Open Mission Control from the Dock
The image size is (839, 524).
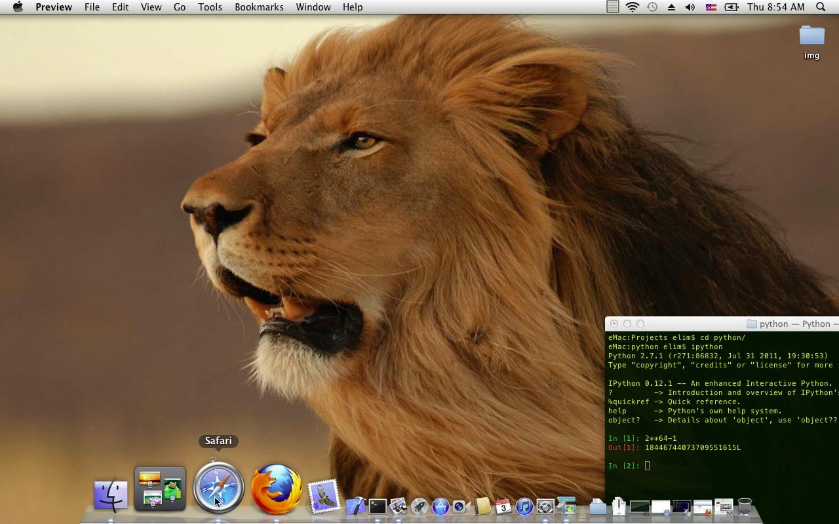(x=160, y=489)
